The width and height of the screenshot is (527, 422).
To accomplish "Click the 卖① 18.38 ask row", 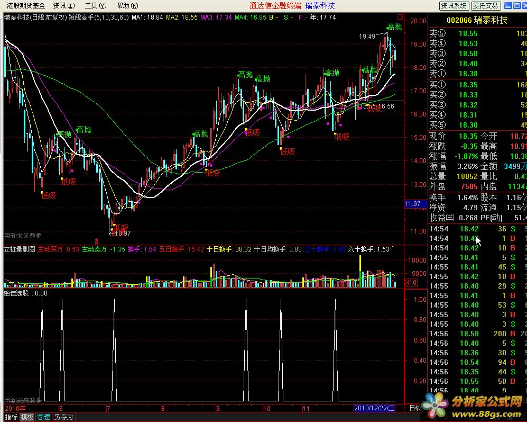I will (x=478, y=74).
